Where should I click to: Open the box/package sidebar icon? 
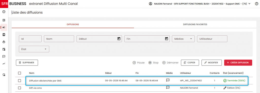pos(4,42)
